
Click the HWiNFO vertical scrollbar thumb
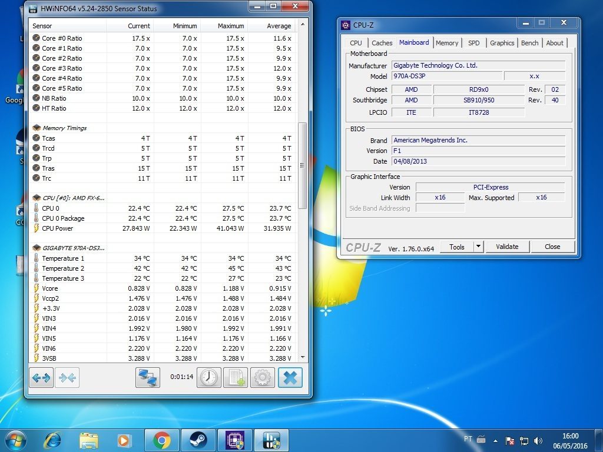coord(302,165)
